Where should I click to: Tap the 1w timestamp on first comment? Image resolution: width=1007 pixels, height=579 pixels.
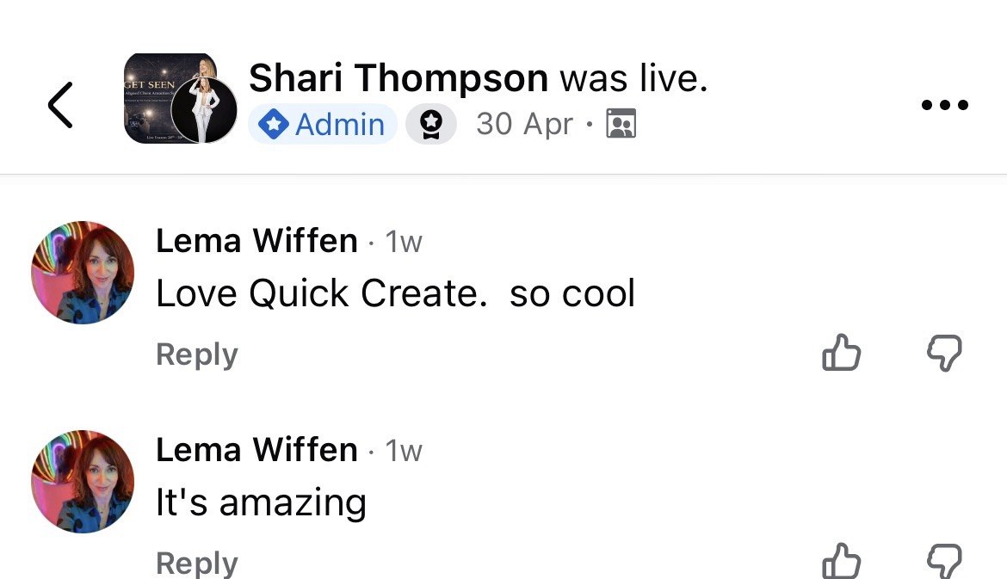click(404, 242)
